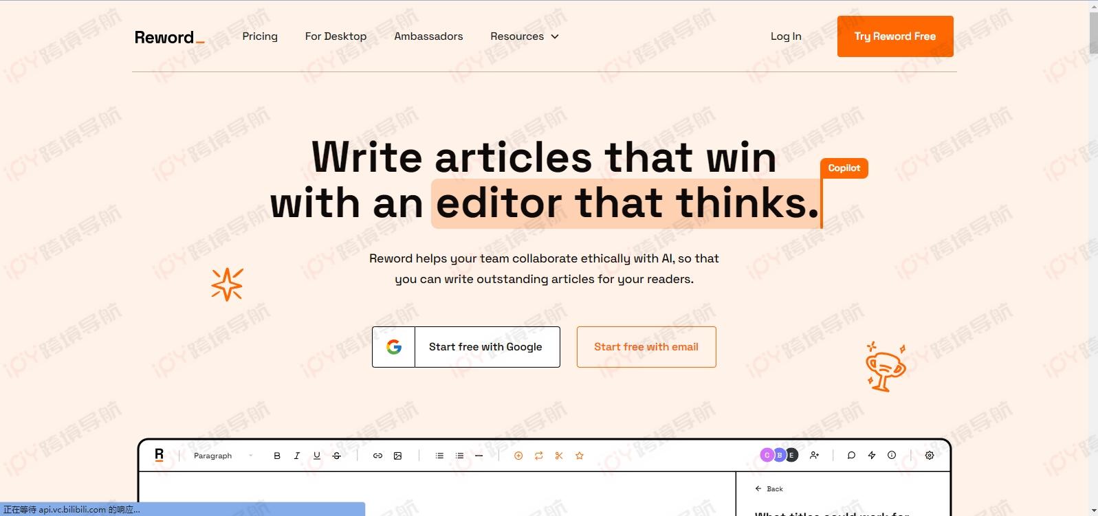Insert a horizontal divider line
Image resolution: width=1098 pixels, height=516 pixels.
(479, 456)
